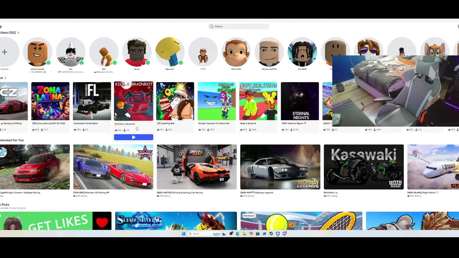
Task: Open Microsoft Store from taskbar
Action: 257,234
